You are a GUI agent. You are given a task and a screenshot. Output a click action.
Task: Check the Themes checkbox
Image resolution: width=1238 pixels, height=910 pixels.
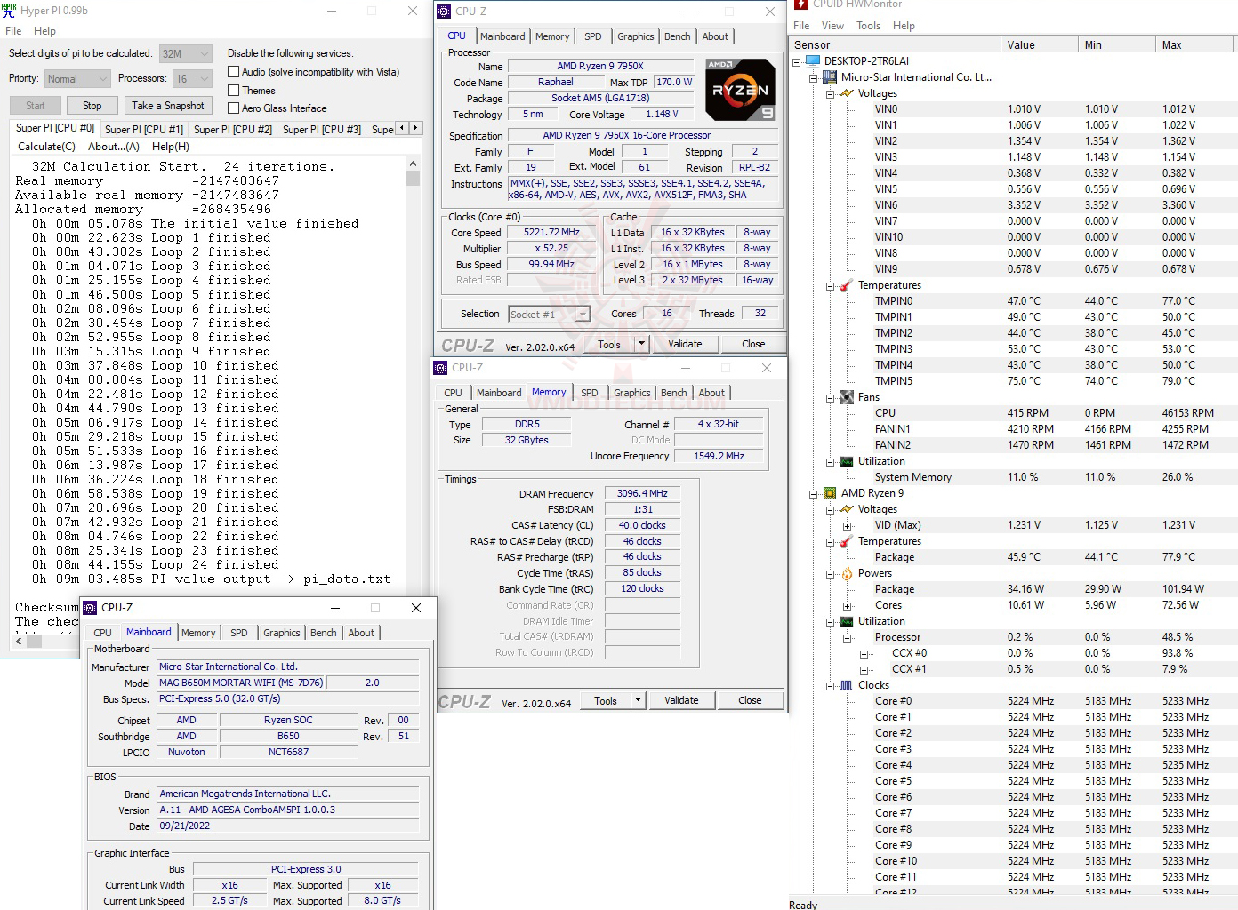point(232,90)
